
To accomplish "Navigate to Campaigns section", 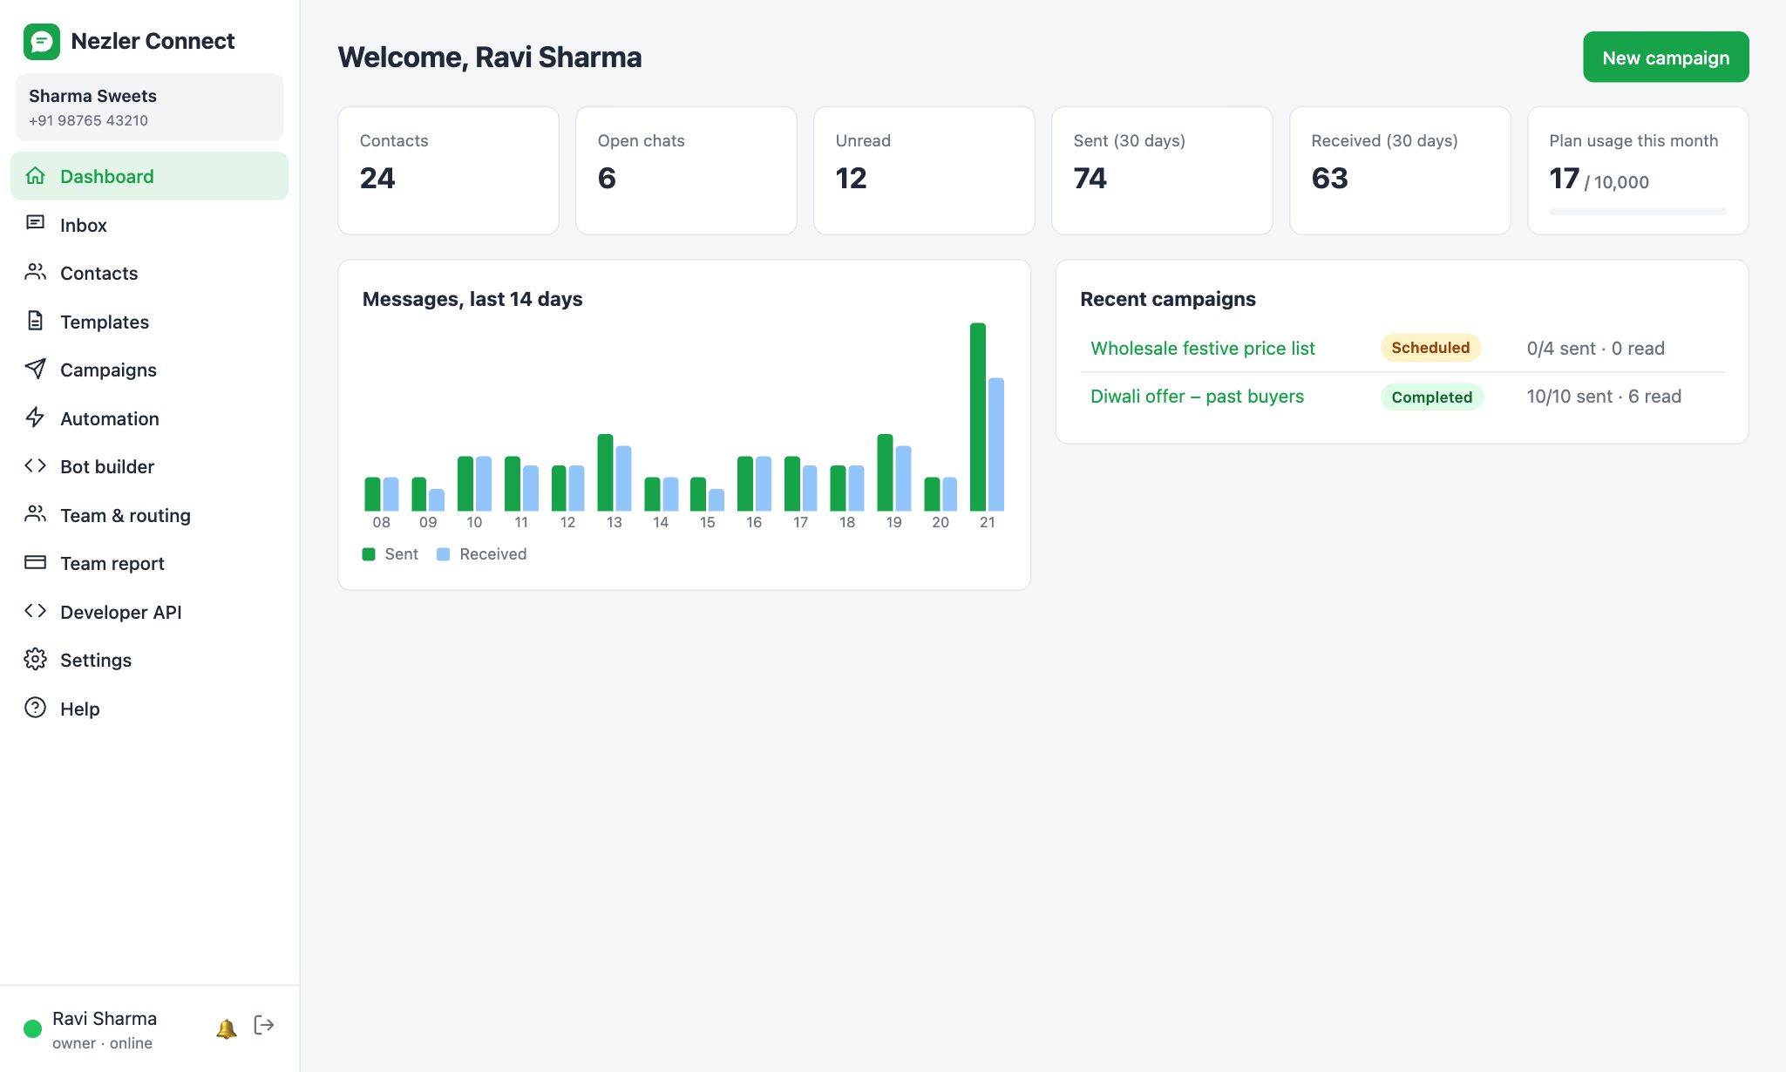I will (149, 370).
